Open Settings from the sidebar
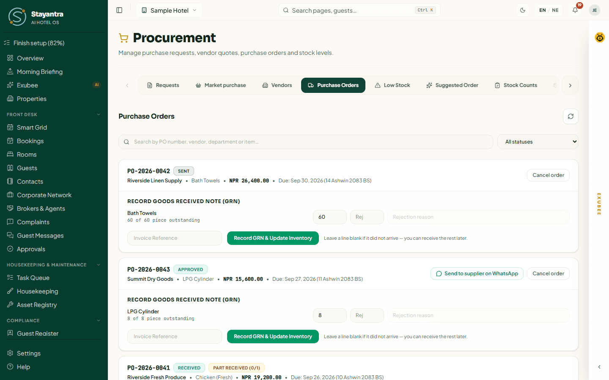Image resolution: width=609 pixels, height=380 pixels. (29, 353)
